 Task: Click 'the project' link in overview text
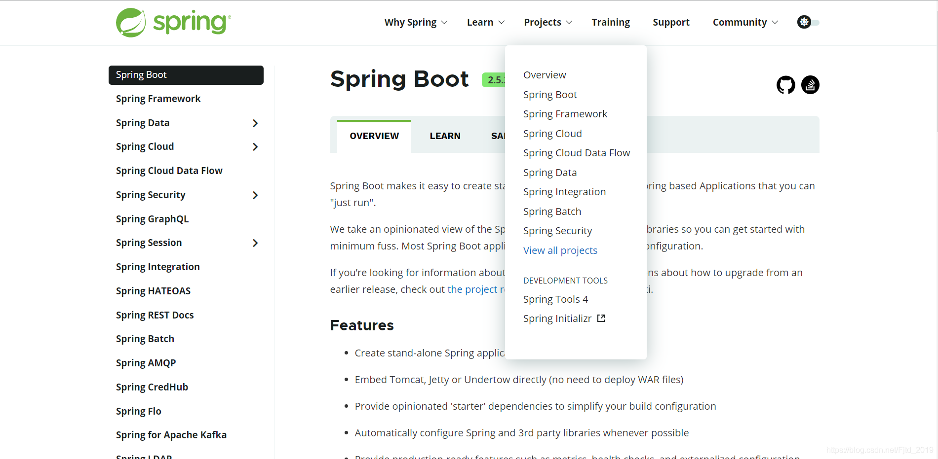[476, 289]
